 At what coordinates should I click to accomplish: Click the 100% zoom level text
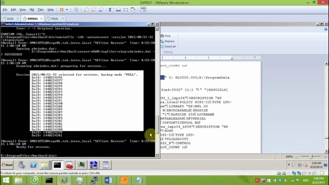[289, 156]
